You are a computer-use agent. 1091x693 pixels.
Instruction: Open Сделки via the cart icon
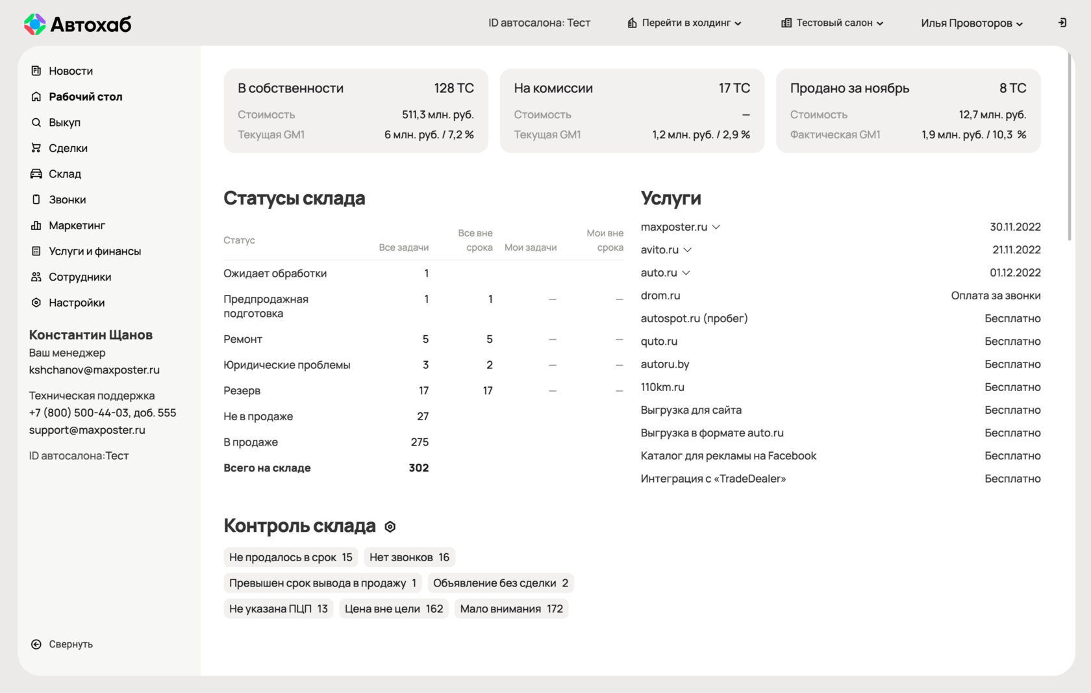click(x=36, y=147)
